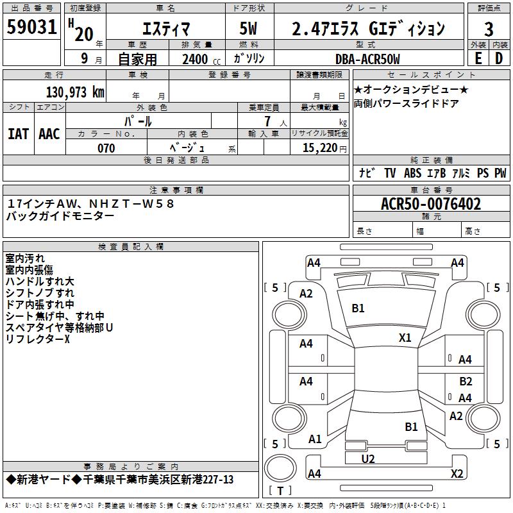Click 高さ dimension field
Screen dimensions: 513x513
[486, 231]
